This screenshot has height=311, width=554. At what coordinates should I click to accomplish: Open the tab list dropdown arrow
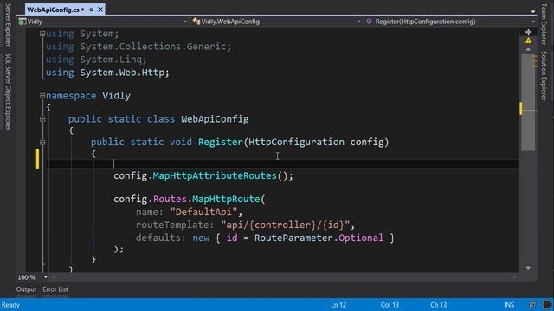533,11
